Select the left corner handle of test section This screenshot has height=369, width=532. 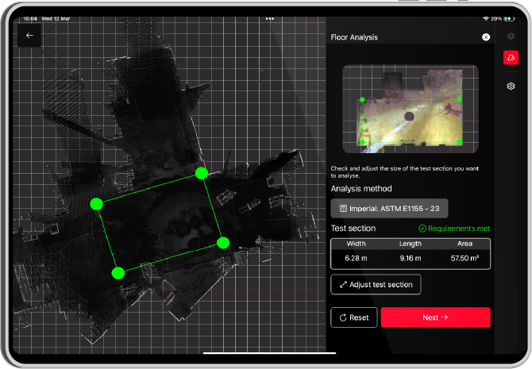(x=96, y=204)
